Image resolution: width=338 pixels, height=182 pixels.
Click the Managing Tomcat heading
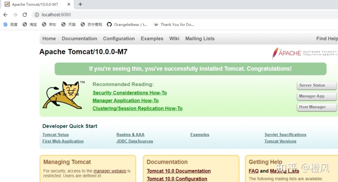(67, 162)
